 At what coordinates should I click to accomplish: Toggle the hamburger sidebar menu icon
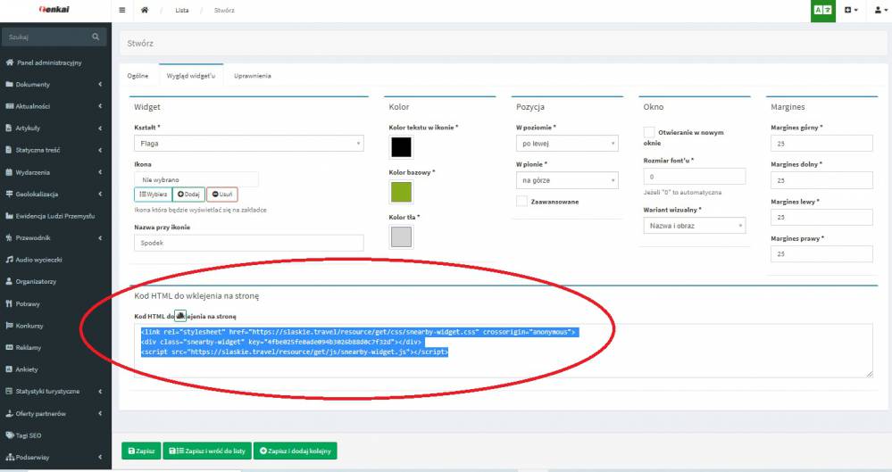[x=122, y=11]
